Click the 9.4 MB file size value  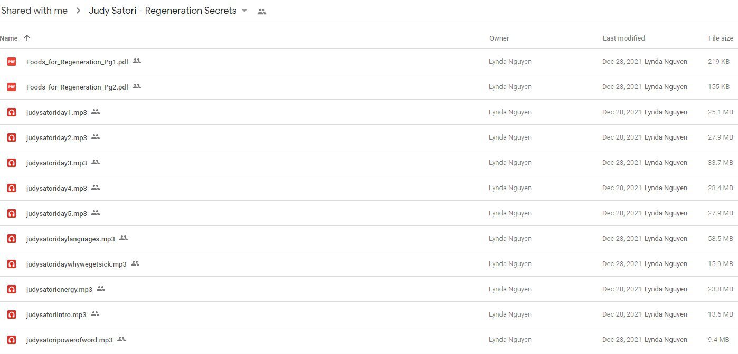(x=719, y=340)
